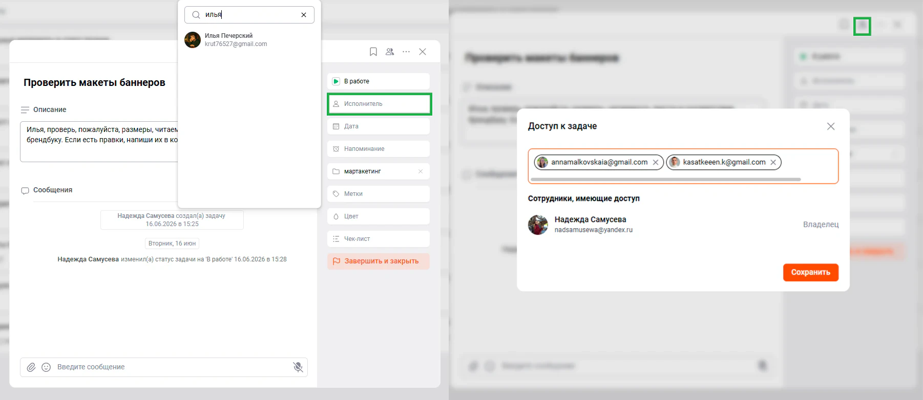This screenshot has width=923, height=400.
Task: Add tags via Метки
Action: 379,194
